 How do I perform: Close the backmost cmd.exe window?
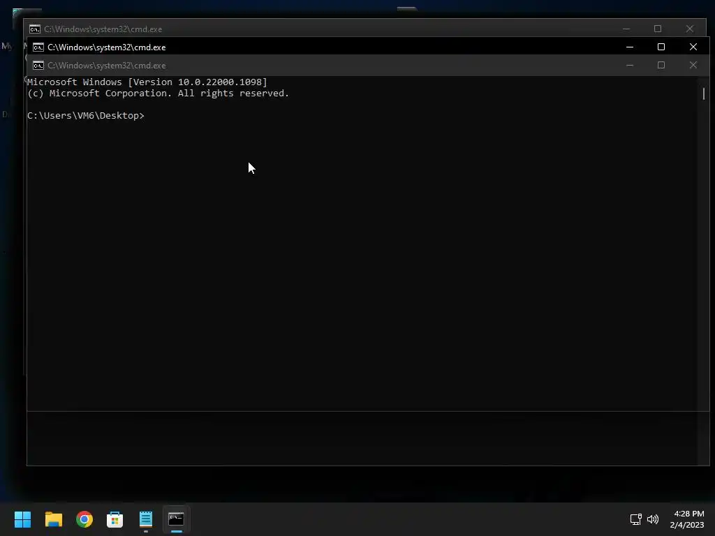[x=689, y=29]
